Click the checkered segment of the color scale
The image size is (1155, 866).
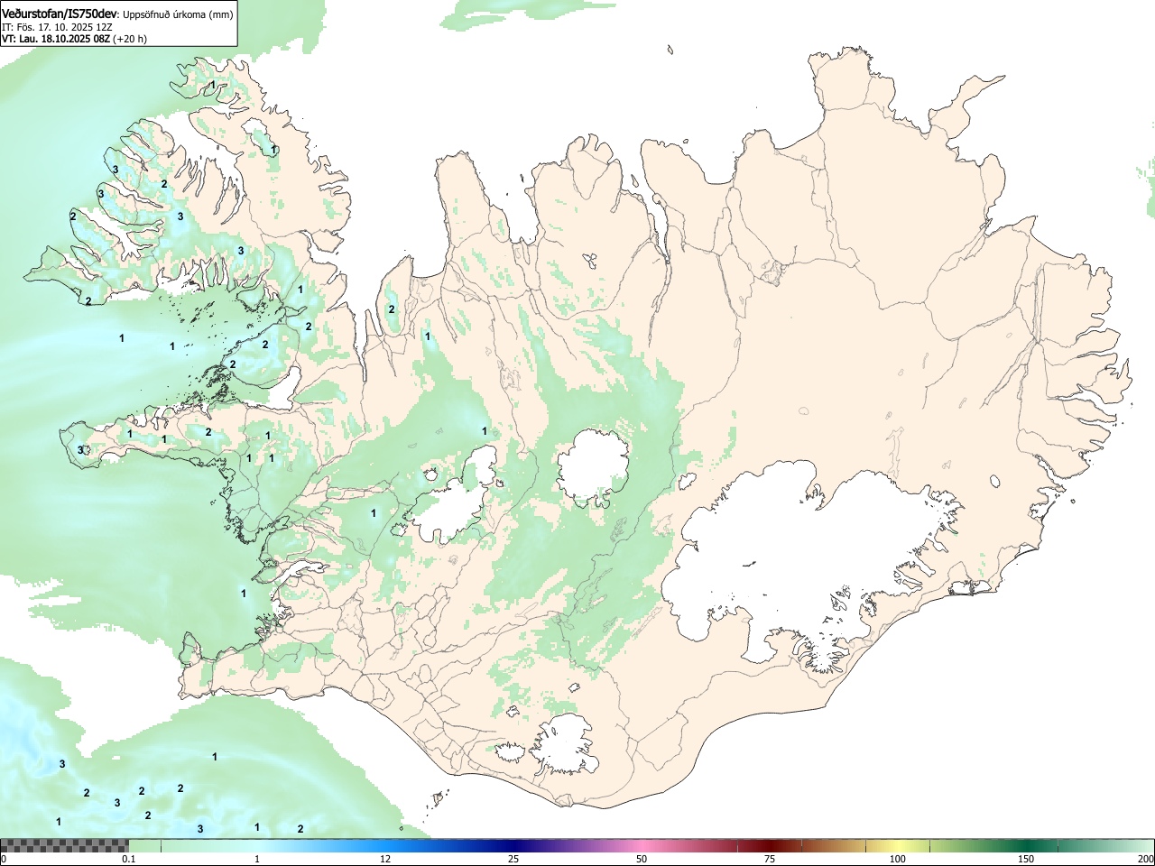pyautogui.click(x=64, y=845)
